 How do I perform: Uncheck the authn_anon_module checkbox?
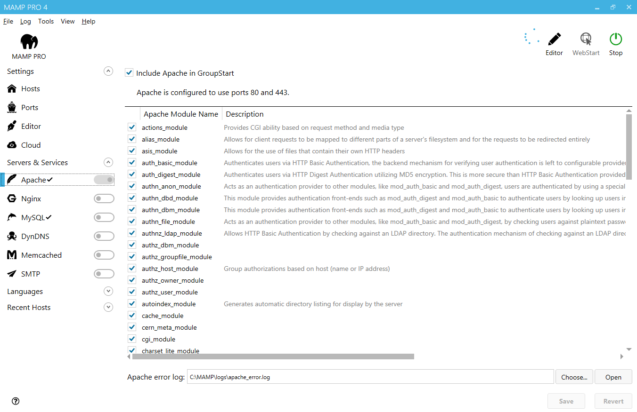tap(132, 186)
